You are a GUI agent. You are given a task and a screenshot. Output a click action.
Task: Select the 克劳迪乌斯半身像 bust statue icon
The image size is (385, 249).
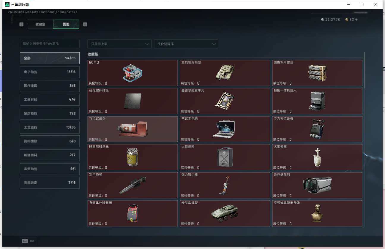tap(317, 213)
